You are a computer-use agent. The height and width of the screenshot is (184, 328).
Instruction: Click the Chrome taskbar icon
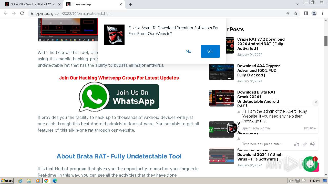pos(46,181)
